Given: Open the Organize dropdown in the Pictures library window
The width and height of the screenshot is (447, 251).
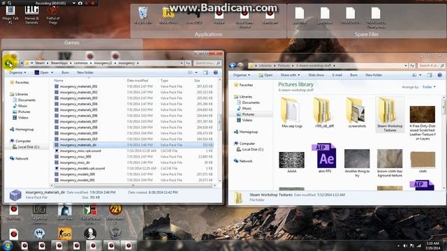Looking at the screenshot, I should pyautogui.click(x=242, y=75).
